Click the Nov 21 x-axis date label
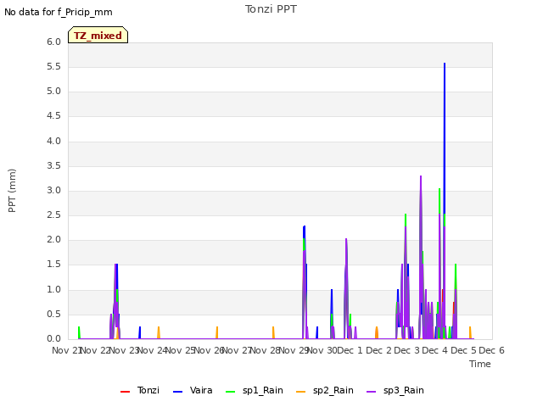The image size is (543, 407). [x=66, y=350]
